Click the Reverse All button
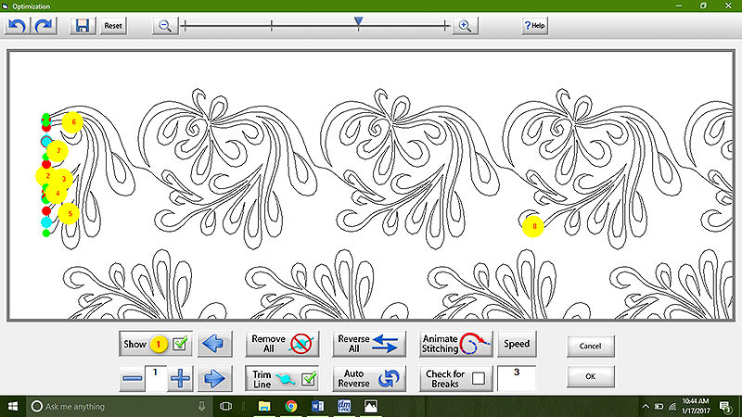This screenshot has width=742, height=417. click(369, 344)
